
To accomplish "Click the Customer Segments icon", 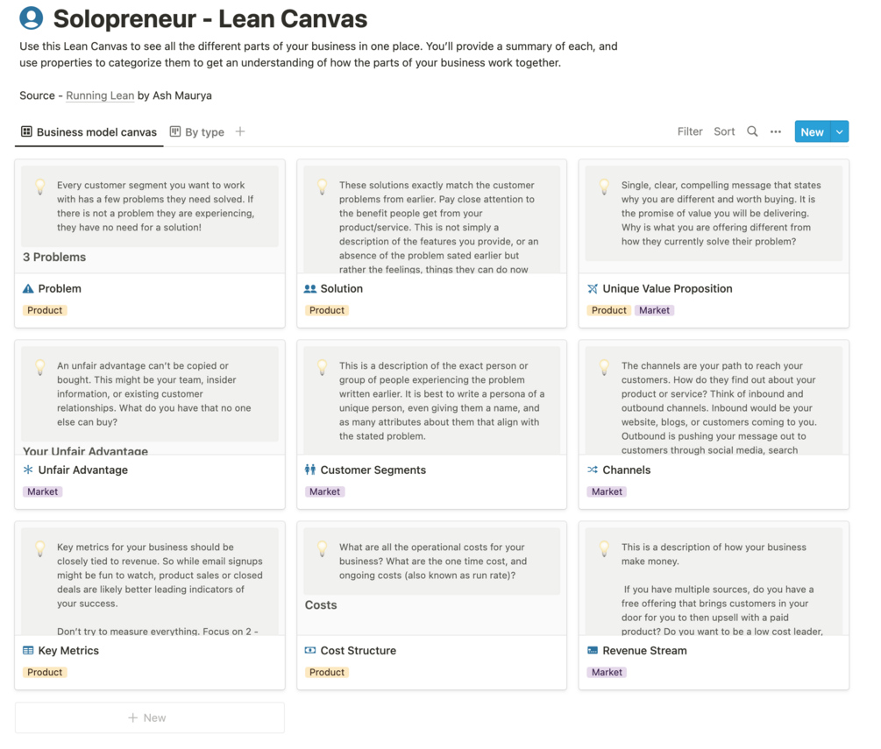I will click(312, 470).
